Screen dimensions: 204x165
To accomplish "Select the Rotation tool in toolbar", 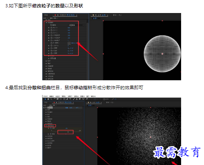I will (x=55, y=99).
